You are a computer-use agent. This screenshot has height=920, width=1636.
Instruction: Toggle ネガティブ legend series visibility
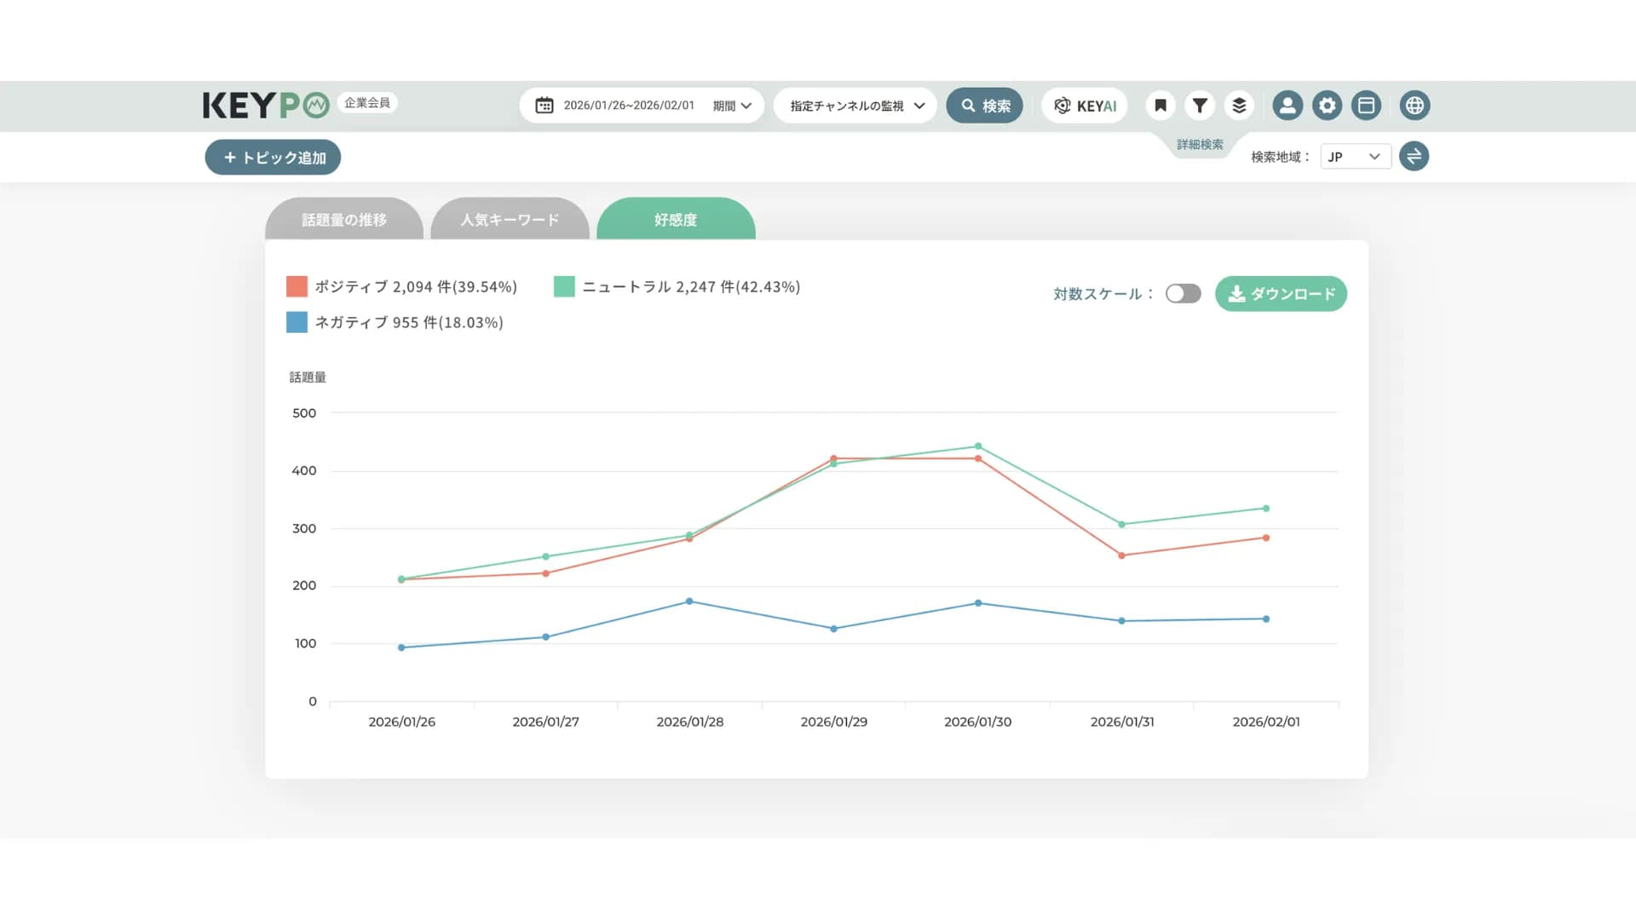pos(297,323)
